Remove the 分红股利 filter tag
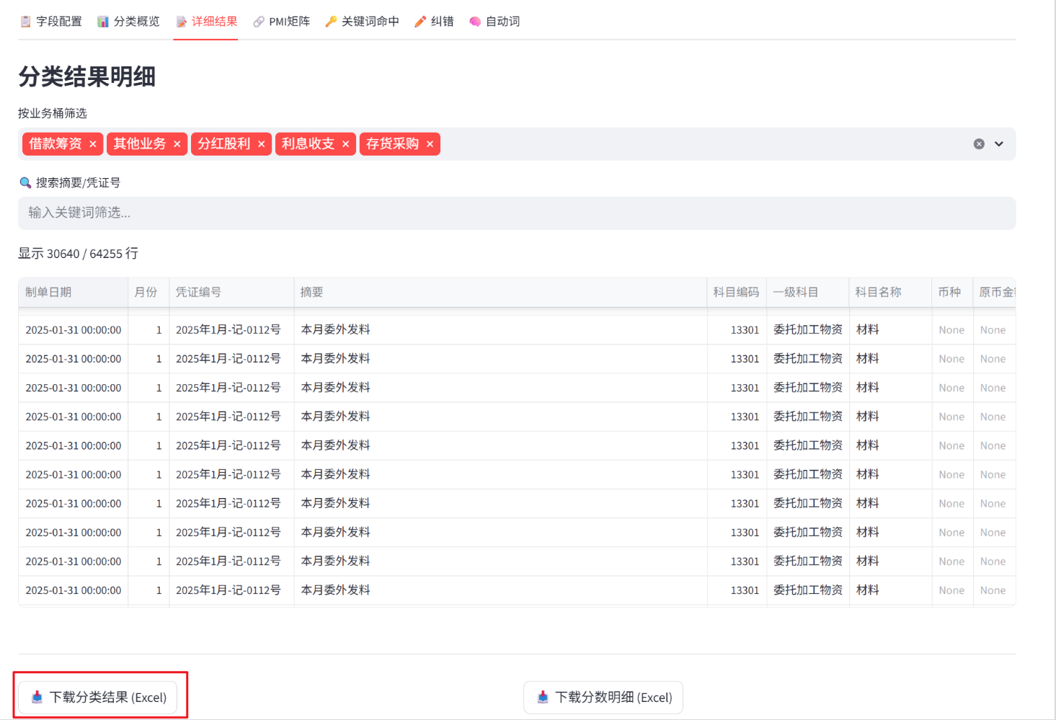This screenshot has height=720, width=1056. tap(262, 144)
